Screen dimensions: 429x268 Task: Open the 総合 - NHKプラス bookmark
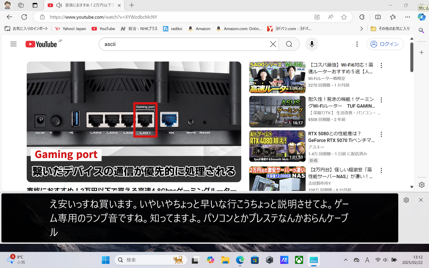139,29
